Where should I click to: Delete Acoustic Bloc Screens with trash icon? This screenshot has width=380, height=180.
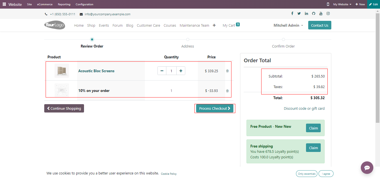227,71
